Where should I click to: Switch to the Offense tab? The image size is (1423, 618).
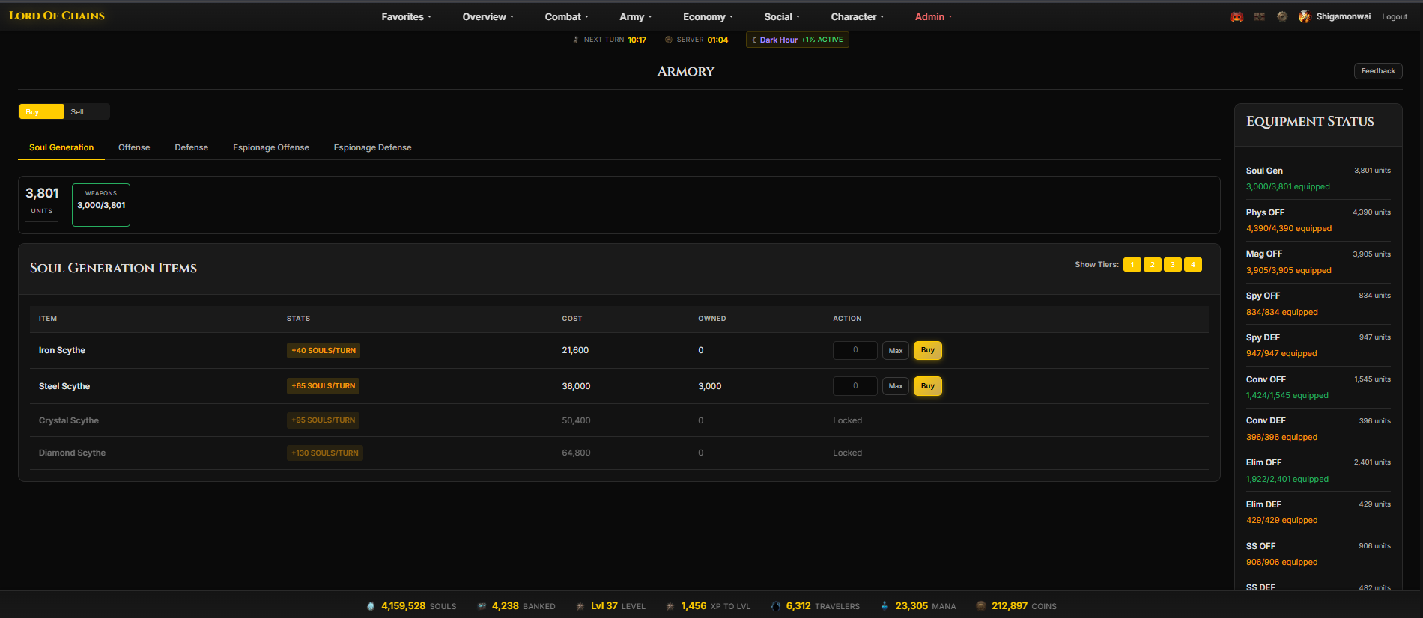click(134, 147)
